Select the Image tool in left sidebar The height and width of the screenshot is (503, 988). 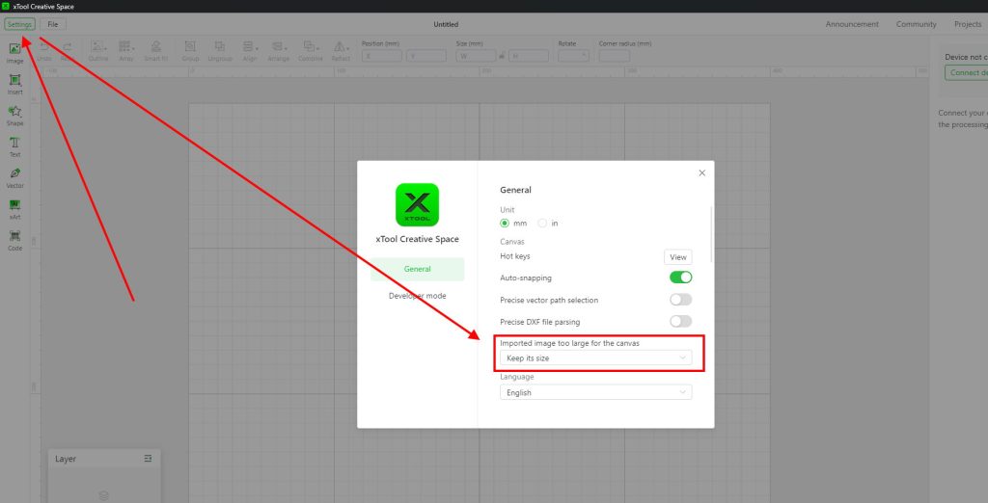(x=14, y=52)
